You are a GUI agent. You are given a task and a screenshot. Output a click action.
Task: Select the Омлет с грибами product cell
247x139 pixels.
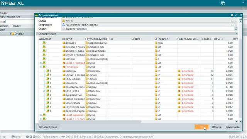click(73, 55)
